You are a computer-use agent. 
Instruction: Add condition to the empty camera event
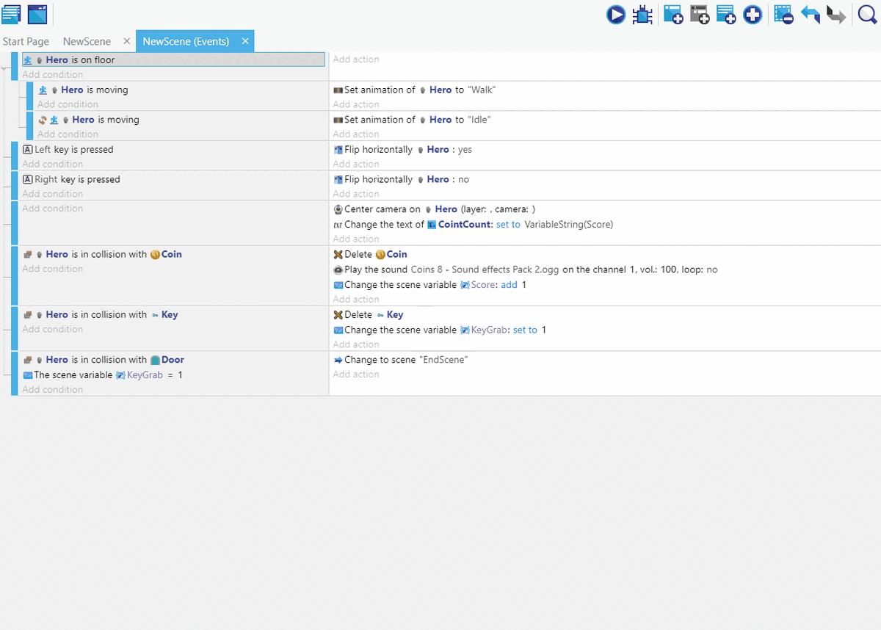click(x=52, y=209)
